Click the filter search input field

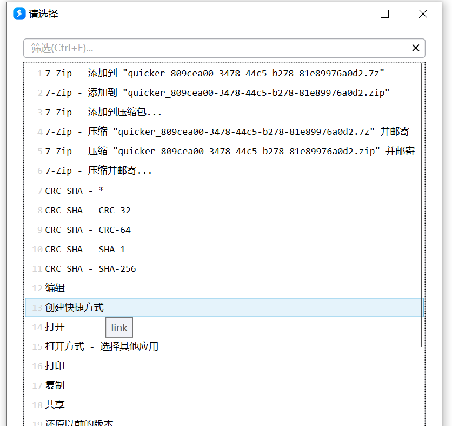click(224, 48)
